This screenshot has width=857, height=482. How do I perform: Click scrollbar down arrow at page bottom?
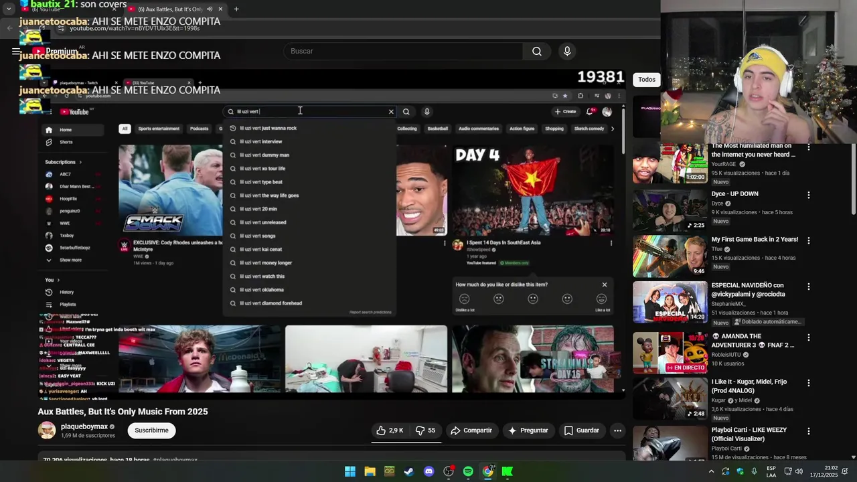pos(854,457)
